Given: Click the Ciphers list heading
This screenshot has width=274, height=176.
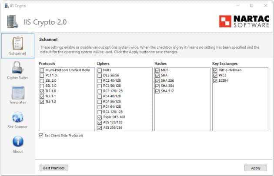Looking at the screenshot, I should 103,63.
